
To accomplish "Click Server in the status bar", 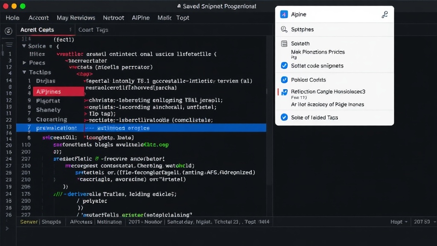I will [29, 222].
